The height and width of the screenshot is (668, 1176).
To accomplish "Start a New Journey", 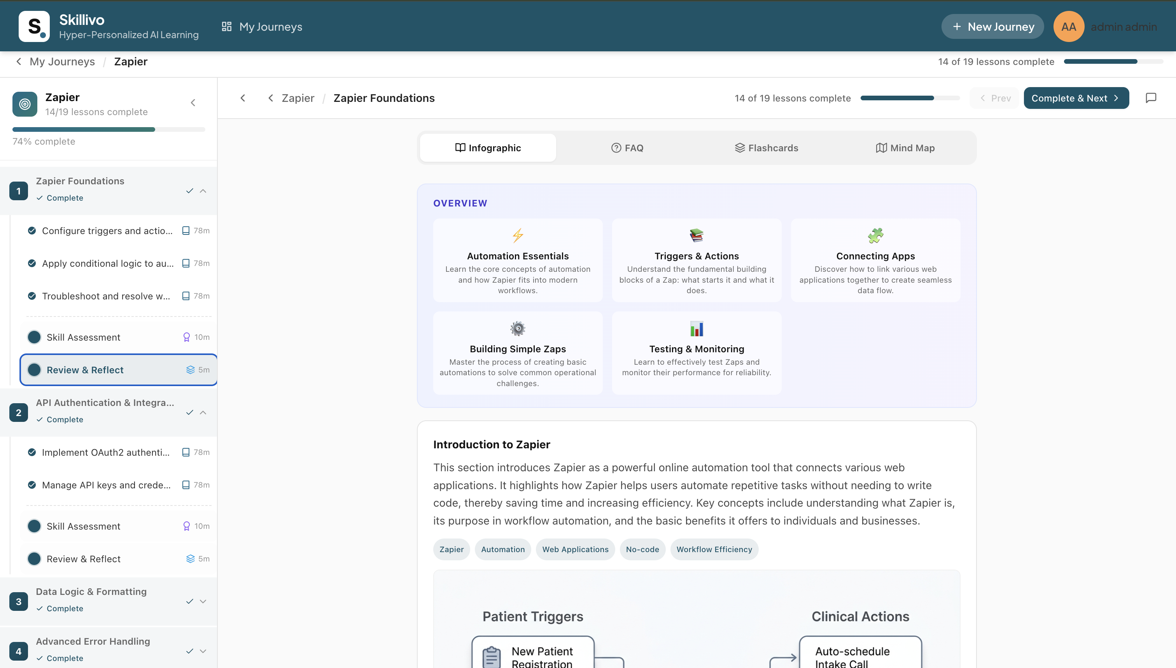I will 992,26.
